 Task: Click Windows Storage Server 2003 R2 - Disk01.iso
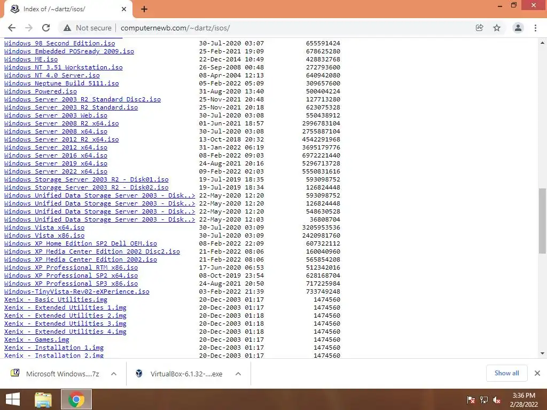click(x=87, y=179)
